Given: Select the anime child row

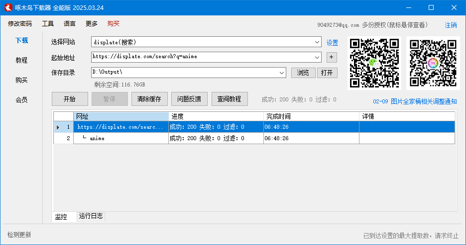Looking at the screenshot, I should (254, 138).
